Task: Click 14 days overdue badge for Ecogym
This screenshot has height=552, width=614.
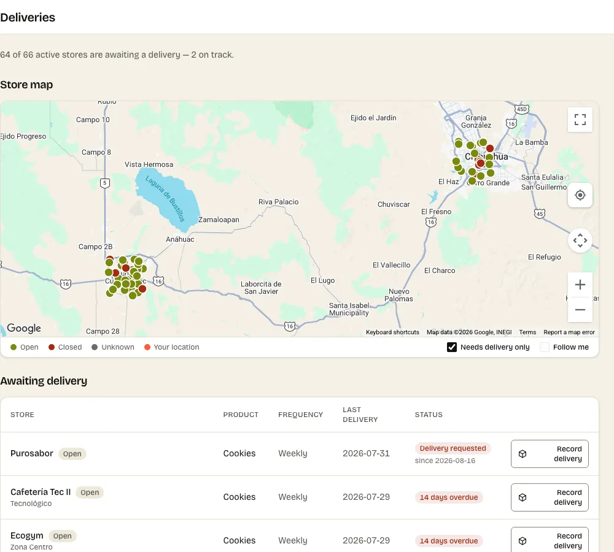Action: click(x=449, y=541)
